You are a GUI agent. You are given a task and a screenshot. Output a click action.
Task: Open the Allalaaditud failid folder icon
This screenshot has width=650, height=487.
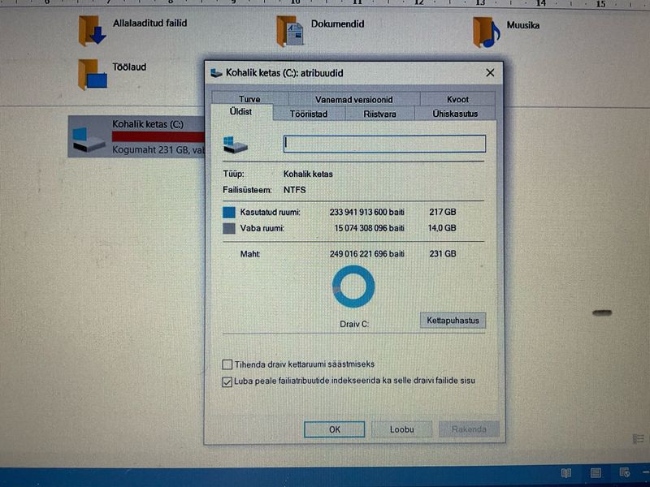point(92,31)
